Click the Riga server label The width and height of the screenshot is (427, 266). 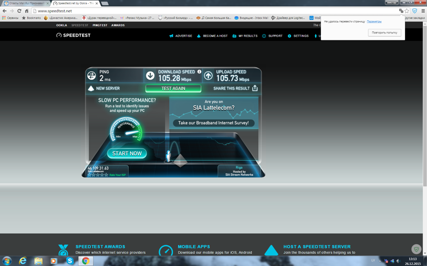coord(239,168)
